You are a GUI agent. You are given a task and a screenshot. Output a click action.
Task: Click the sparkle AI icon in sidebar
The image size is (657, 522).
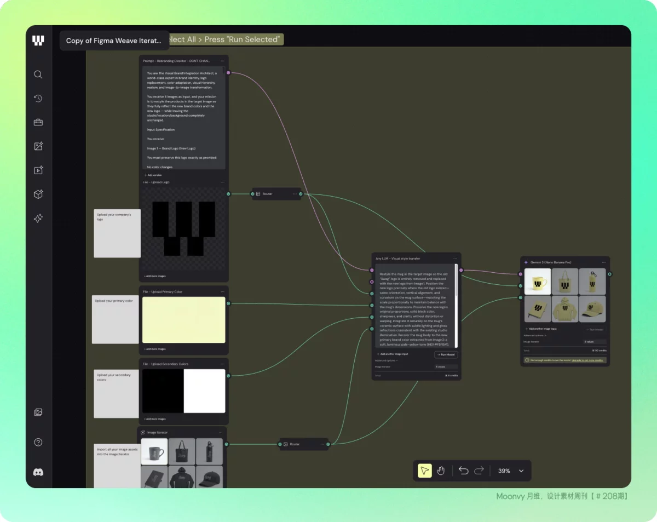pyautogui.click(x=38, y=219)
